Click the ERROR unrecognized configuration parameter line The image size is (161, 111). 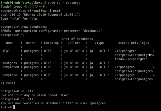click(x=51, y=31)
